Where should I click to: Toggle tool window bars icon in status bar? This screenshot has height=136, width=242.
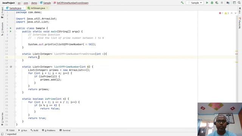coord(2,134)
